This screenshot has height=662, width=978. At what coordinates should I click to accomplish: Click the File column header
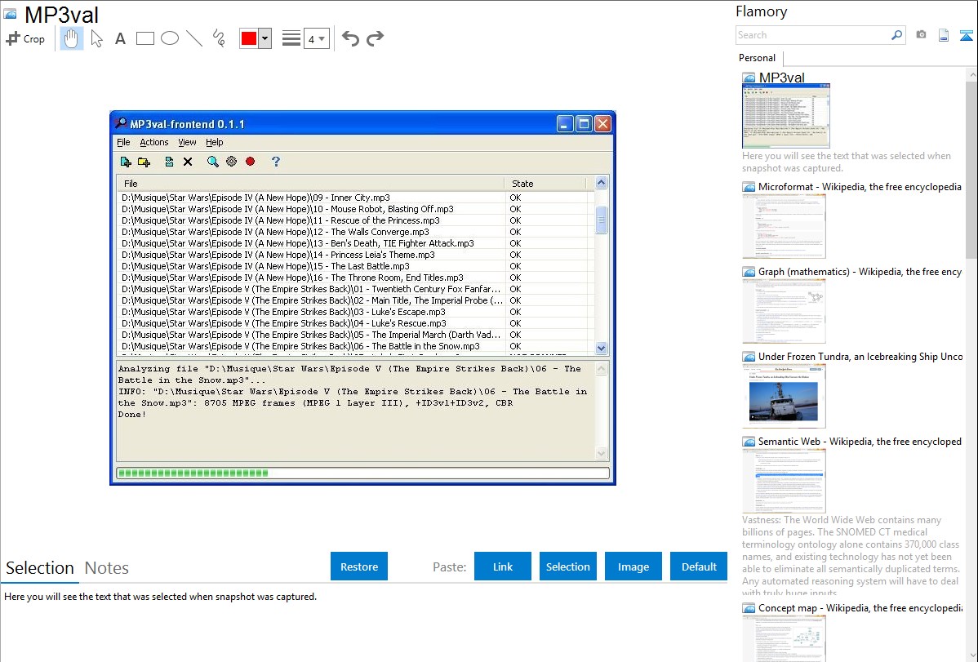(x=310, y=184)
